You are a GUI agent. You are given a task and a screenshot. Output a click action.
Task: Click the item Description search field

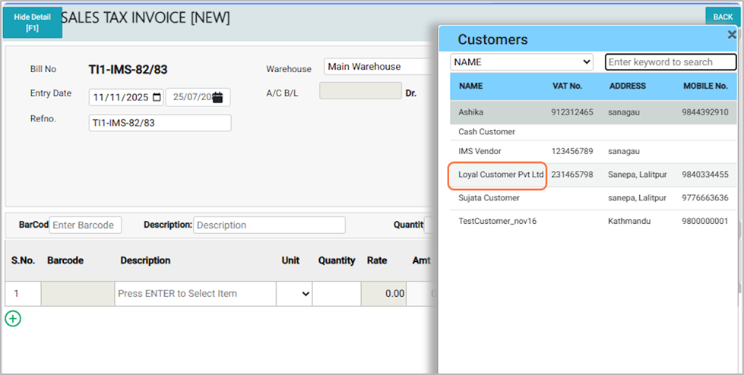269,225
